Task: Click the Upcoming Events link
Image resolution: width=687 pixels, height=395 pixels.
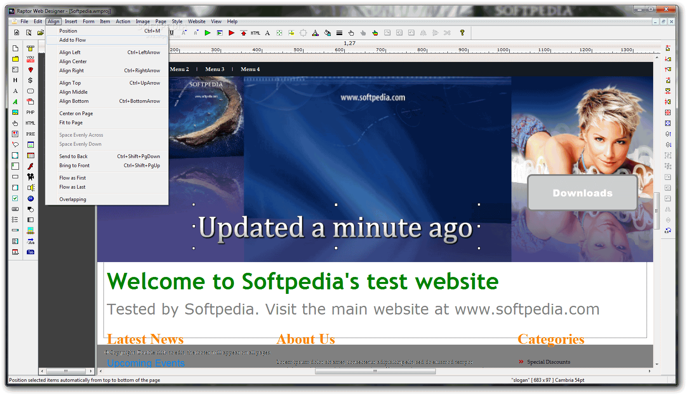Action: coord(146,363)
